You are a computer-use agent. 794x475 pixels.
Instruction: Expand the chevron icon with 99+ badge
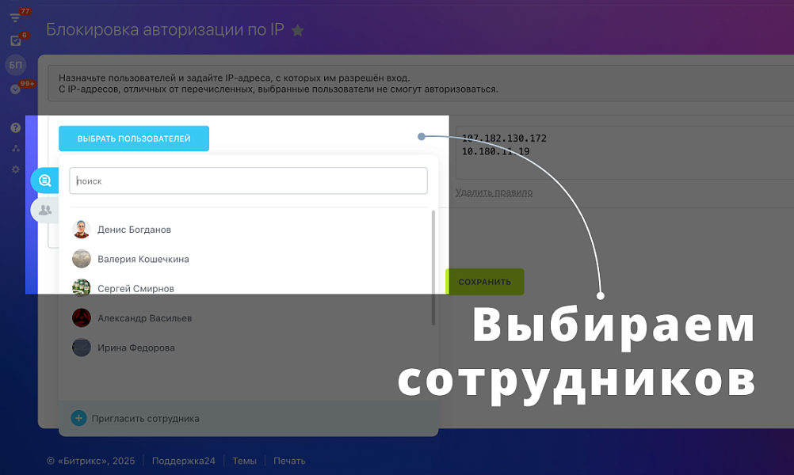tap(15, 89)
